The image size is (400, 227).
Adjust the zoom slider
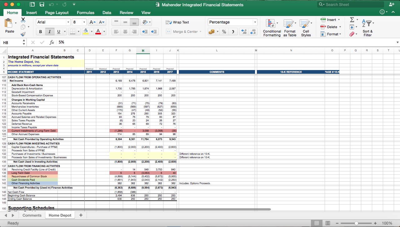coord(356,223)
